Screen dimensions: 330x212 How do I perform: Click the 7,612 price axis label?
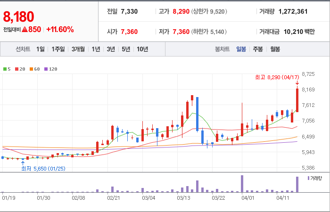(308, 105)
